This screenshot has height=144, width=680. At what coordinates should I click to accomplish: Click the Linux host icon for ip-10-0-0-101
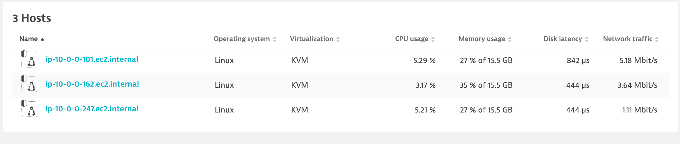29,59
